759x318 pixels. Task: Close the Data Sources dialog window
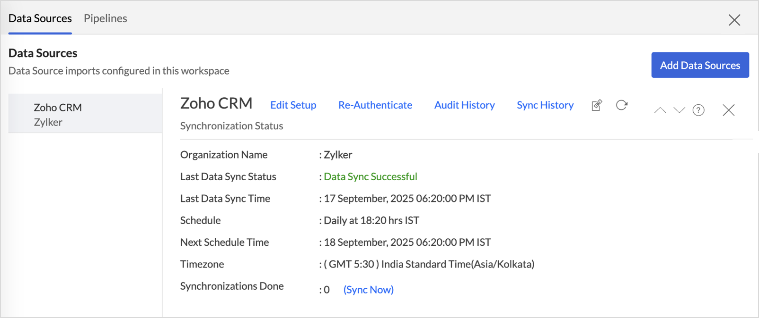[x=734, y=20]
